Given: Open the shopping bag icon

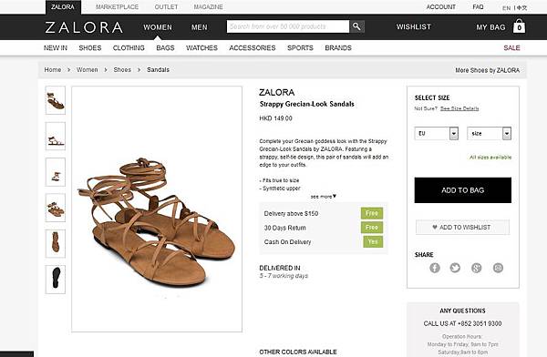Looking at the screenshot, I should pos(519,26).
